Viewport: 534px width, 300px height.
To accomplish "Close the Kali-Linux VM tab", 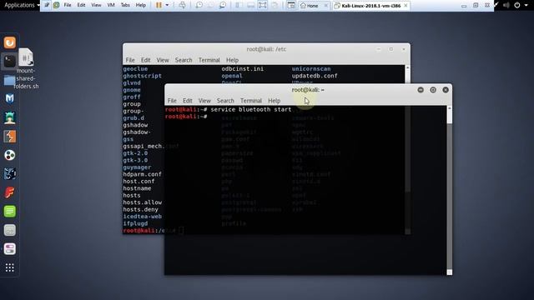I will [x=406, y=6].
